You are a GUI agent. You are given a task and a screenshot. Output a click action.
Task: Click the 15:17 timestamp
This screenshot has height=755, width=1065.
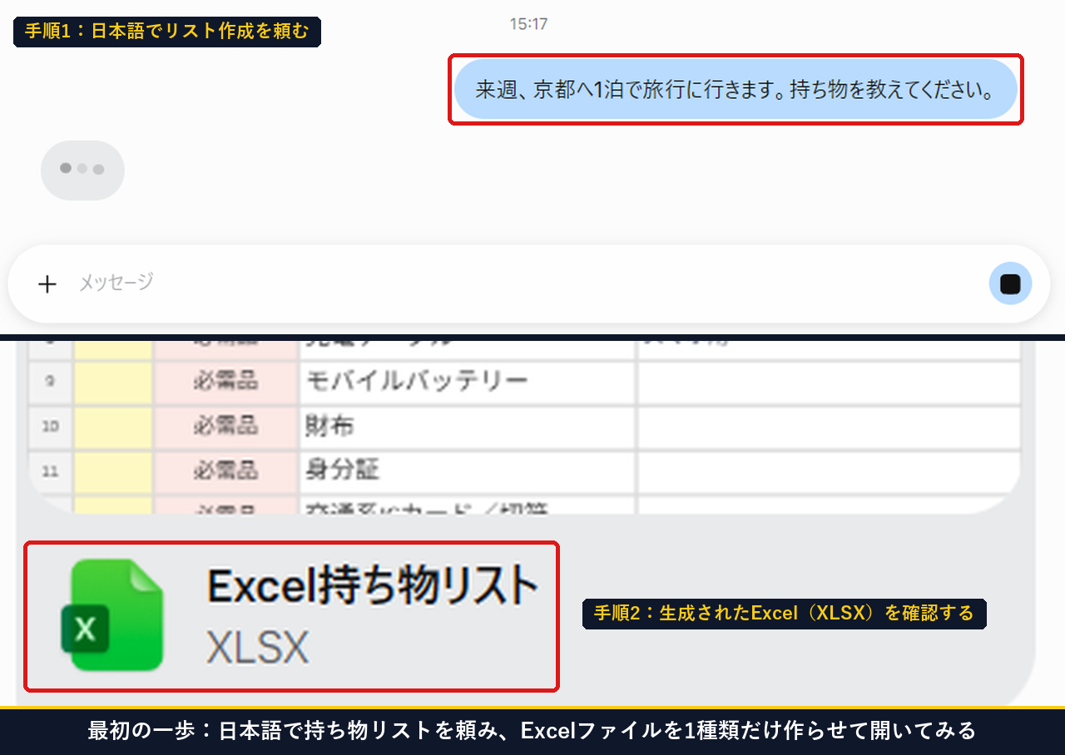coord(528,24)
